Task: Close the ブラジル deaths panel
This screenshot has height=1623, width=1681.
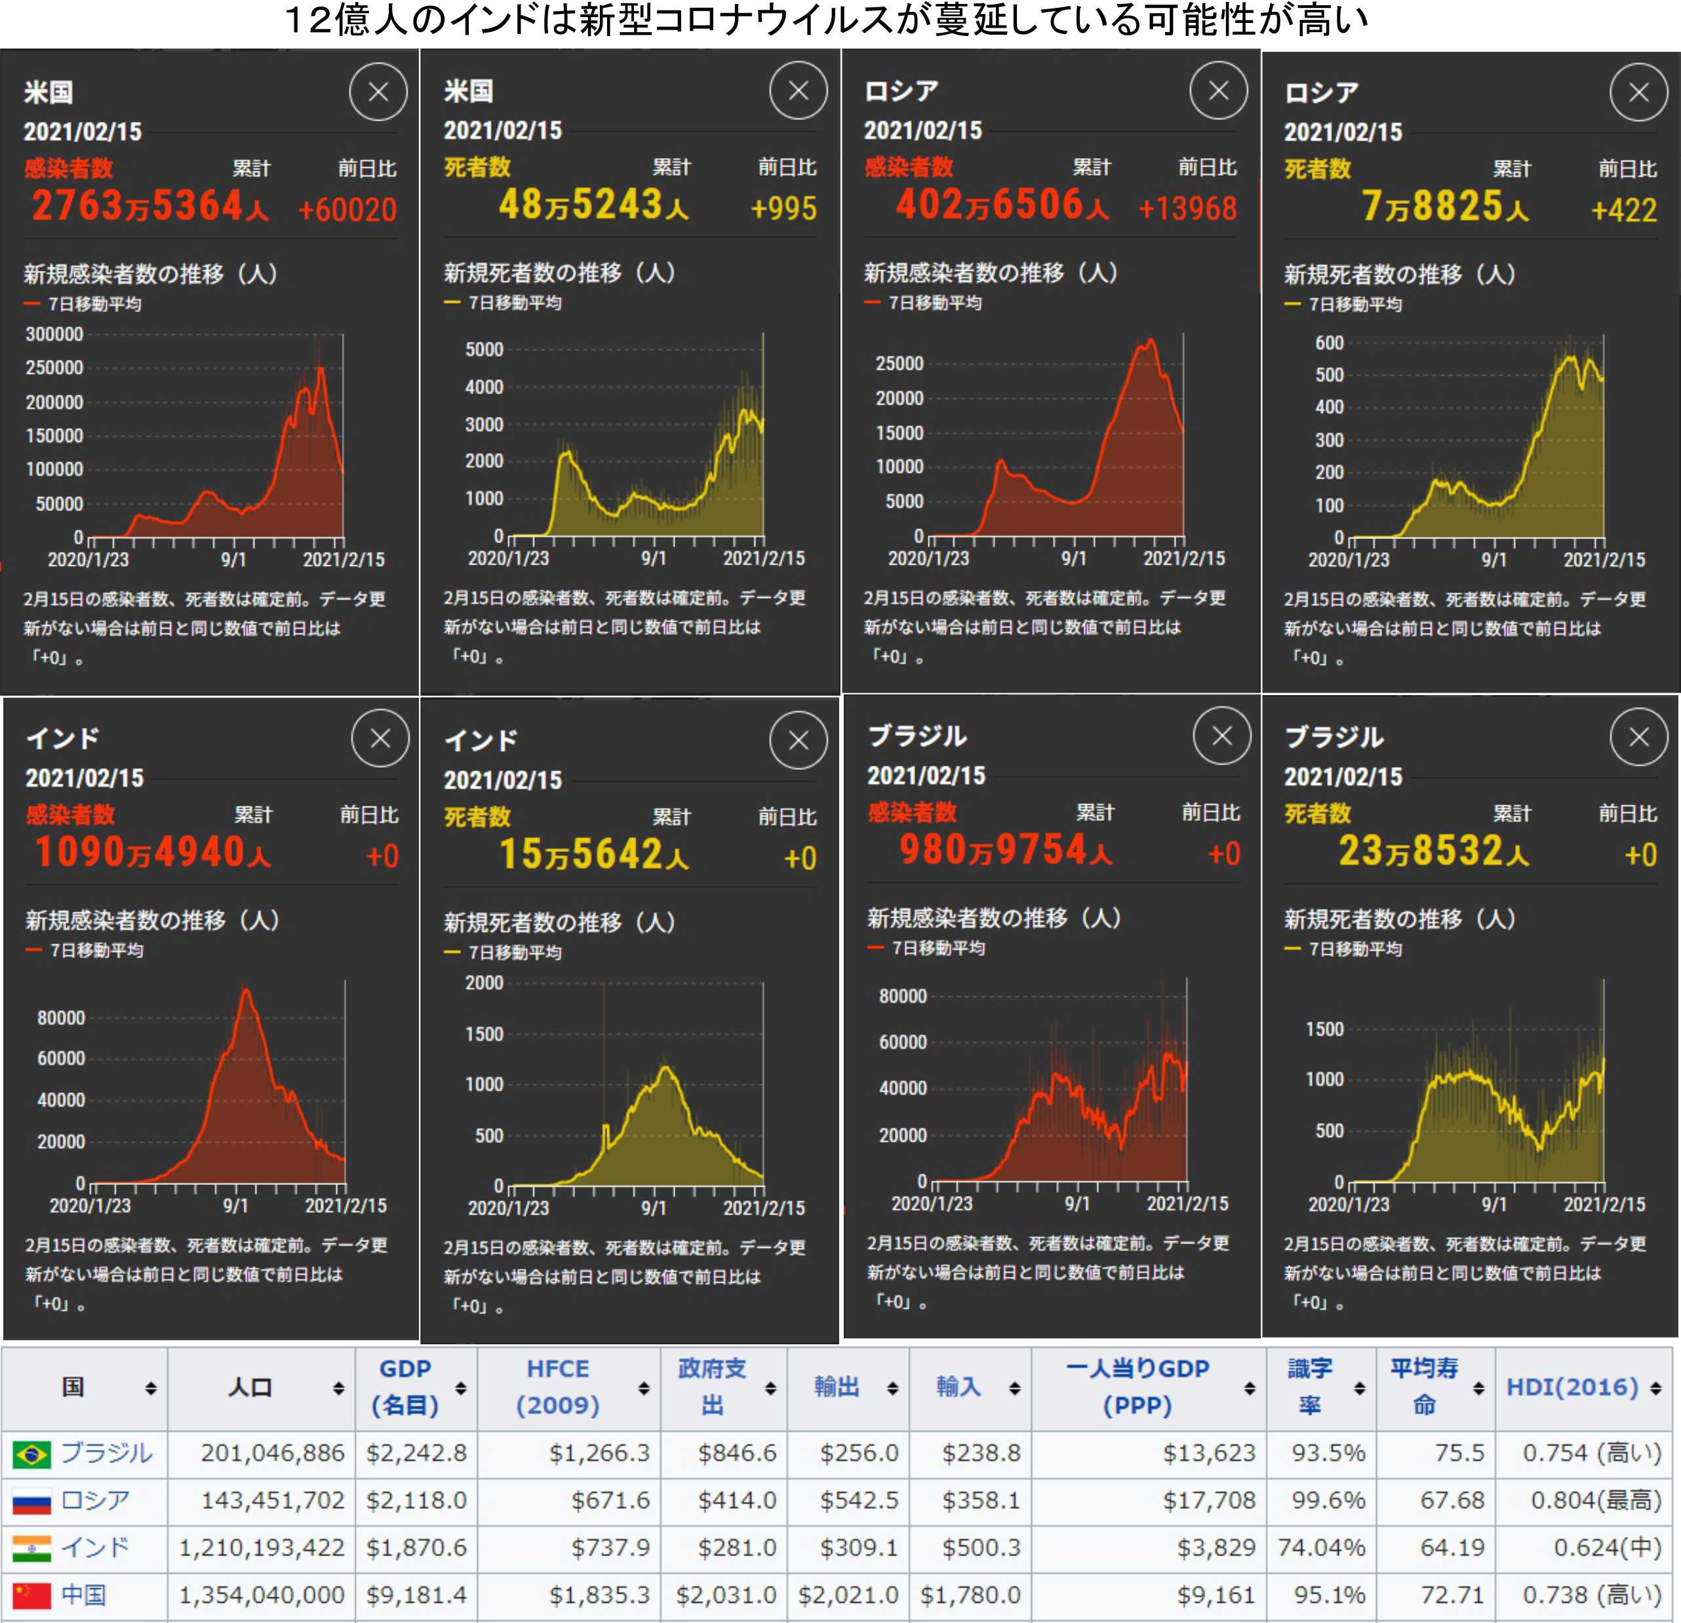Action: point(1638,737)
